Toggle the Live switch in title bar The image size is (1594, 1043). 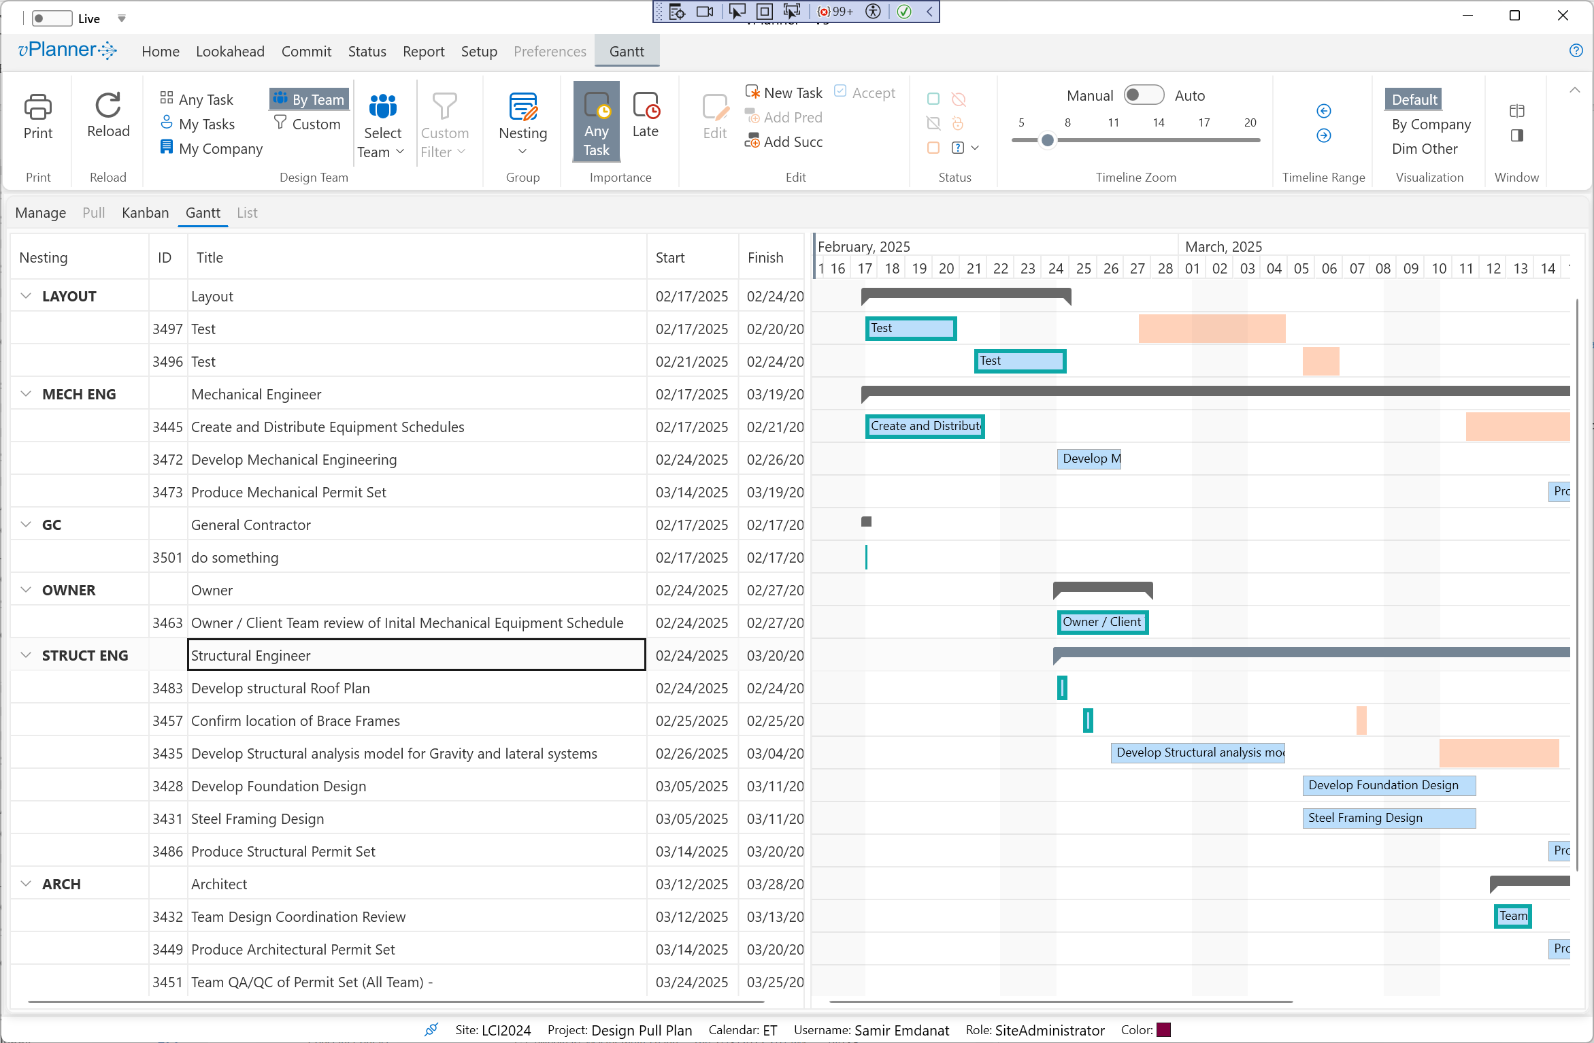[52, 18]
